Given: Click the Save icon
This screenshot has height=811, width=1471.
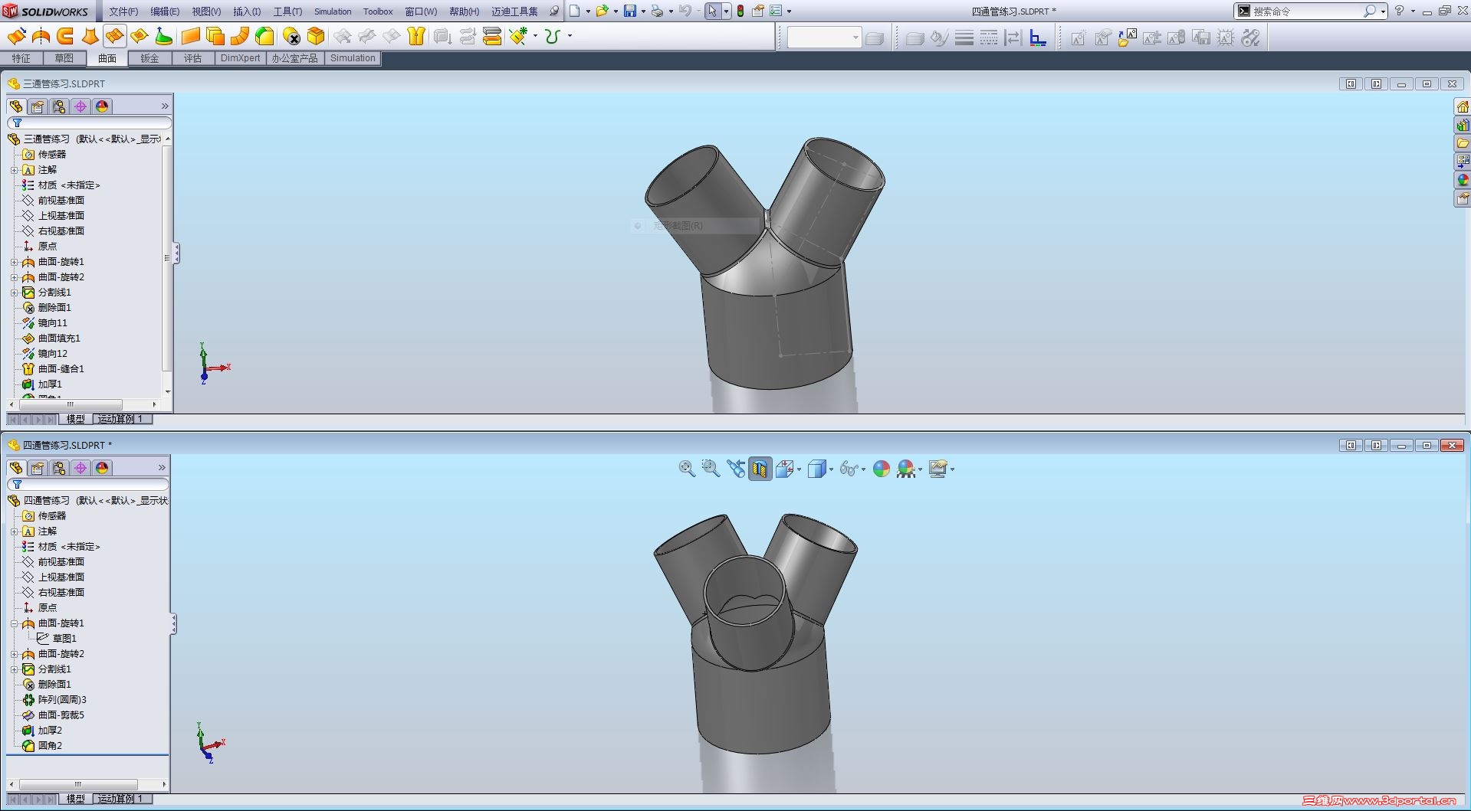Looking at the screenshot, I should pyautogui.click(x=630, y=11).
